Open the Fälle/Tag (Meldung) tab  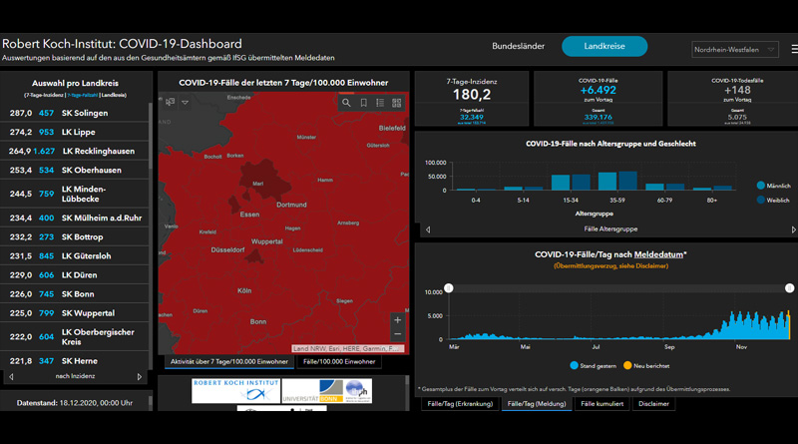(537, 404)
